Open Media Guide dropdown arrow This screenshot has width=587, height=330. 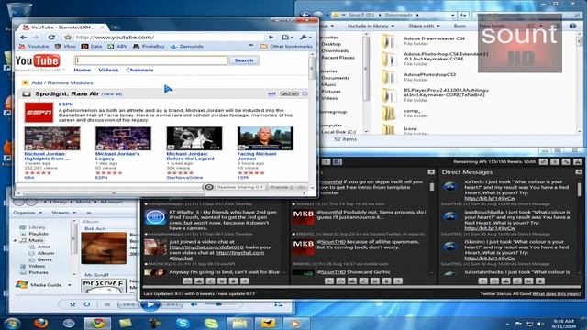pyautogui.click(x=70, y=285)
